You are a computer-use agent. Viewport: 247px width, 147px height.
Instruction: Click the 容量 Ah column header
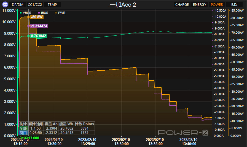(x=51, y=124)
